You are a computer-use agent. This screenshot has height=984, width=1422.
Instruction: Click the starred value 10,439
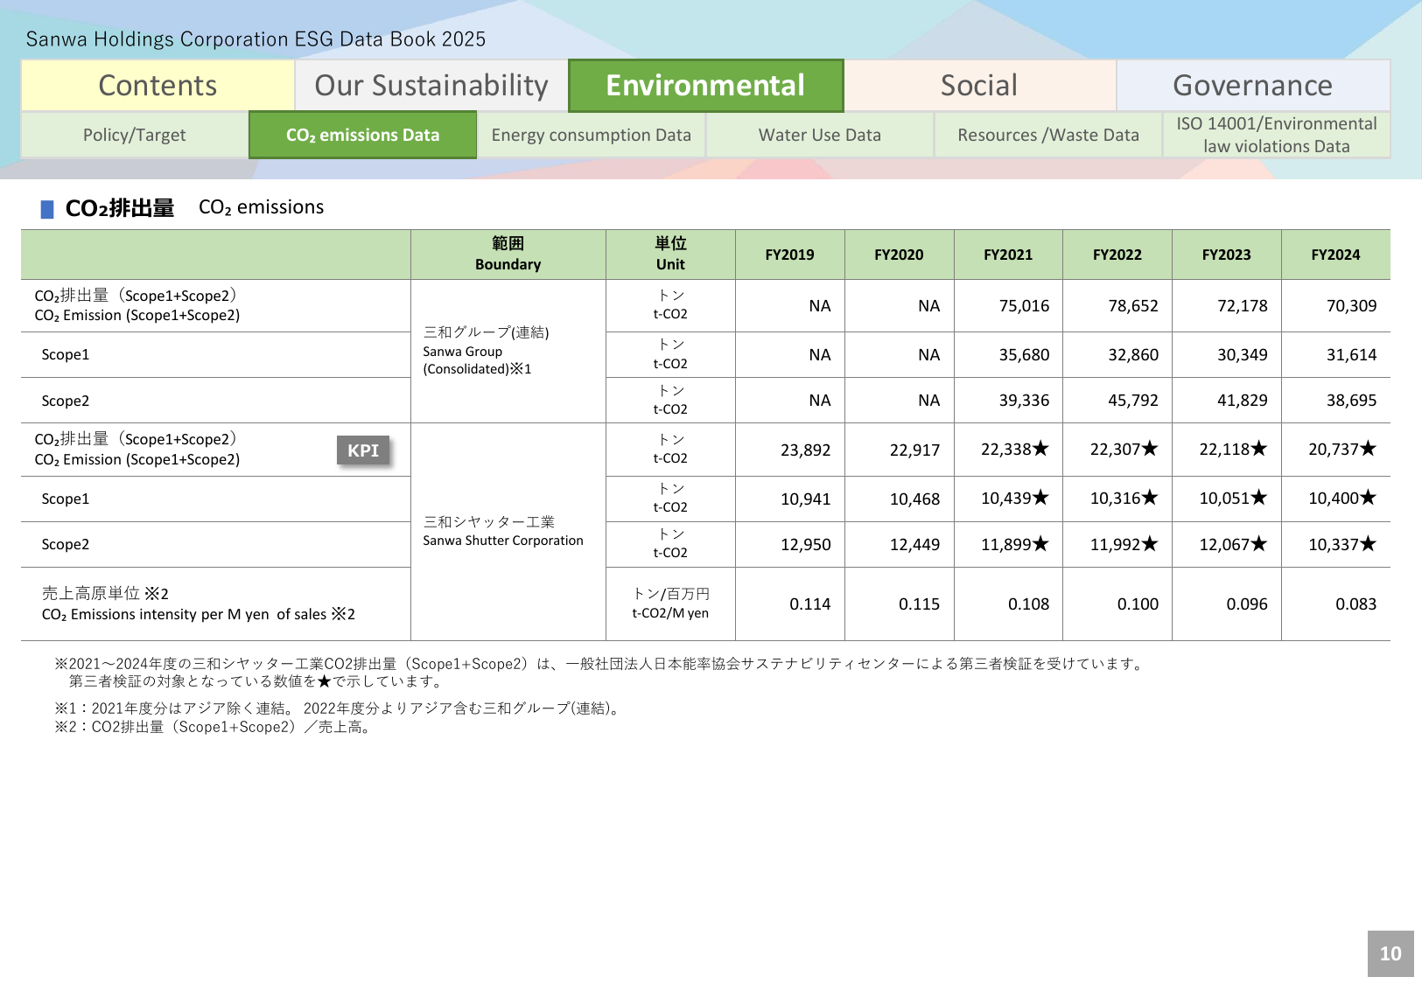[1015, 499]
